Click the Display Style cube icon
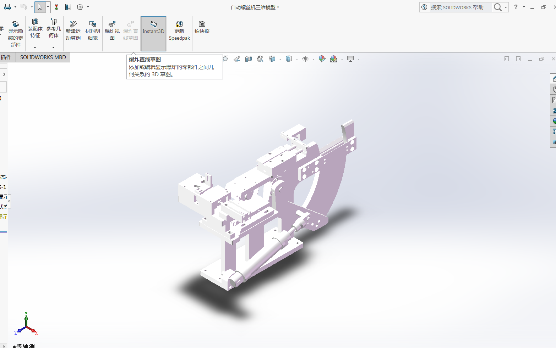The width and height of the screenshot is (556, 348). coord(289,59)
